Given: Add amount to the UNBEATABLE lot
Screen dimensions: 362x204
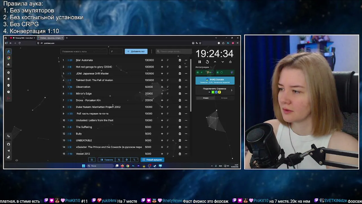Looking at the screenshot, I should 162,141.
